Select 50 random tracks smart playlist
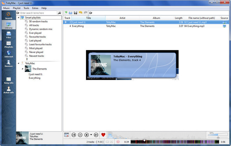Viewport: 231px width, 146px height. (38, 21)
